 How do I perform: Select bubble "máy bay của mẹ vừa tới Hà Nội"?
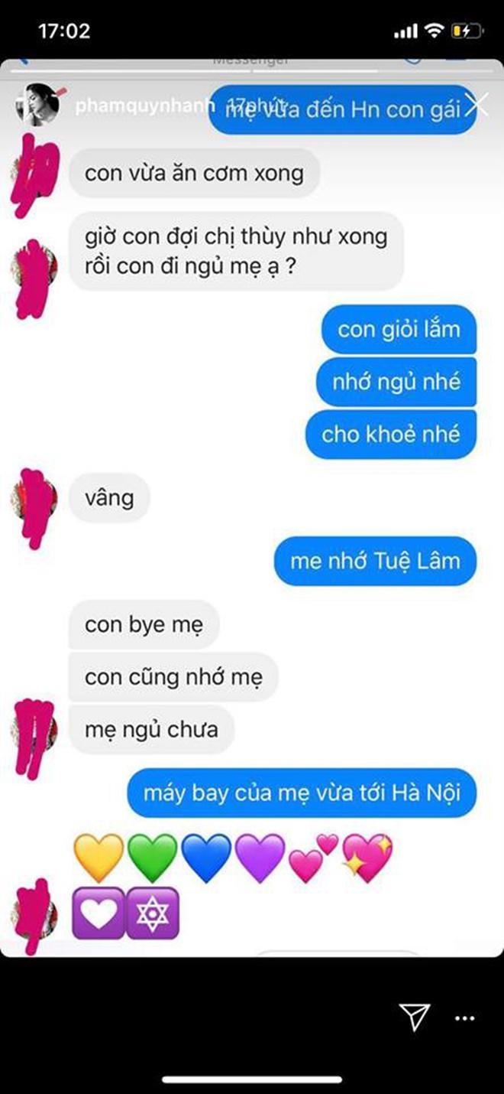[302, 793]
